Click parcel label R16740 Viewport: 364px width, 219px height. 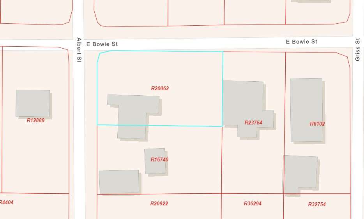click(x=159, y=159)
